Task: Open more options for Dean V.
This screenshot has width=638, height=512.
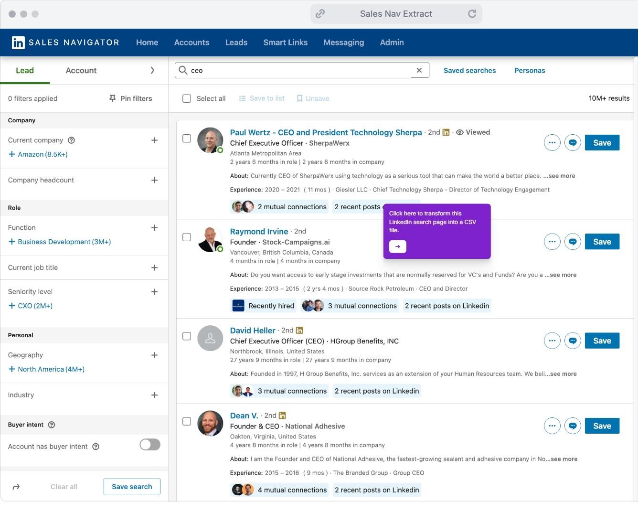Action: pos(552,426)
